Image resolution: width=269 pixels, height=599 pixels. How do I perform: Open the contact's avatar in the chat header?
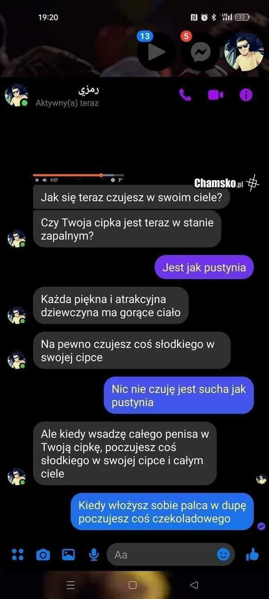(x=17, y=95)
